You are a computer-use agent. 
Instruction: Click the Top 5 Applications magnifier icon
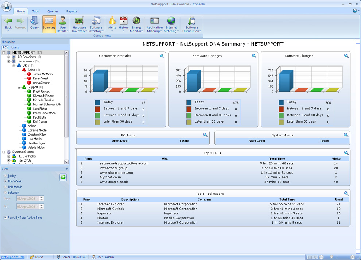[x=346, y=193]
